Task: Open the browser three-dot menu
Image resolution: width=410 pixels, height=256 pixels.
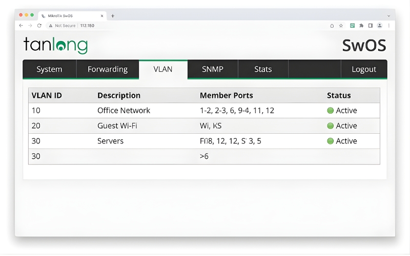Action: click(x=388, y=26)
